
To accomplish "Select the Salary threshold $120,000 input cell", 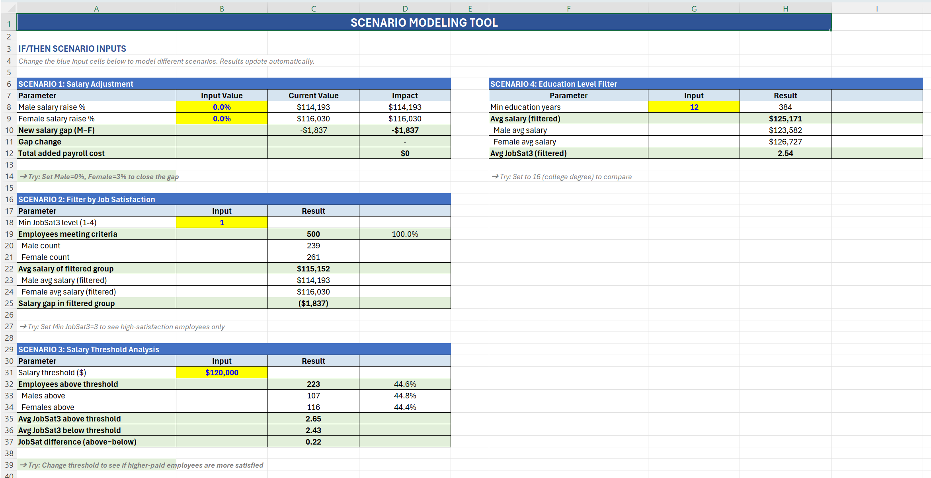I will (222, 373).
